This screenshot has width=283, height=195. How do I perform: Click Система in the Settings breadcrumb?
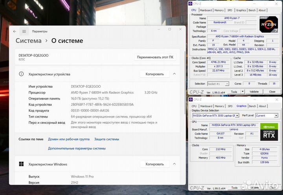tap(28, 41)
